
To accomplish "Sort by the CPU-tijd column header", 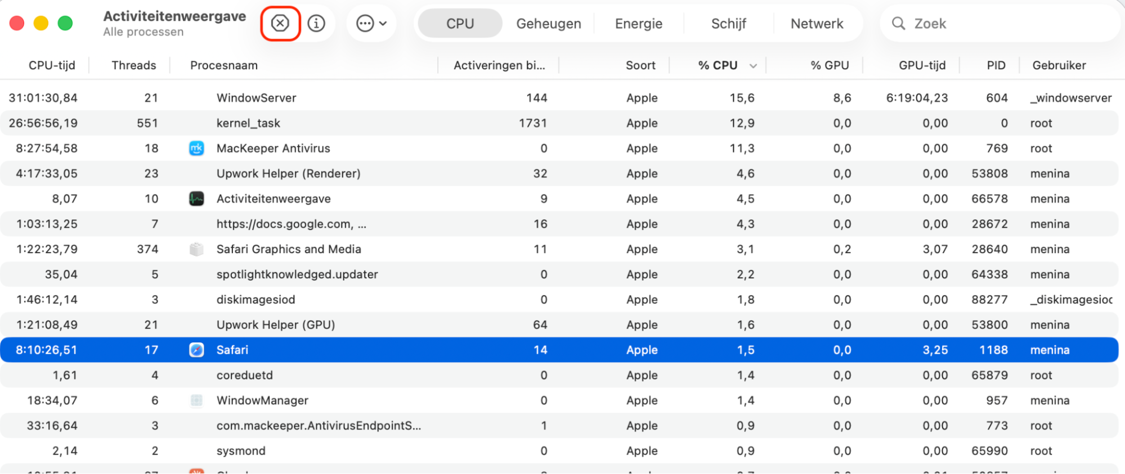I will click(x=52, y=65).
